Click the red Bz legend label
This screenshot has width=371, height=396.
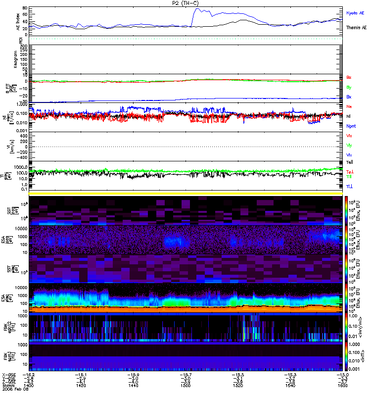[349, 78]
